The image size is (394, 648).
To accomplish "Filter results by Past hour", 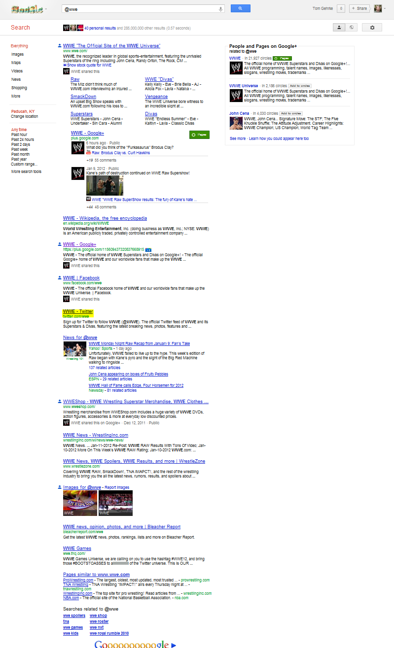I will point(19,135).
